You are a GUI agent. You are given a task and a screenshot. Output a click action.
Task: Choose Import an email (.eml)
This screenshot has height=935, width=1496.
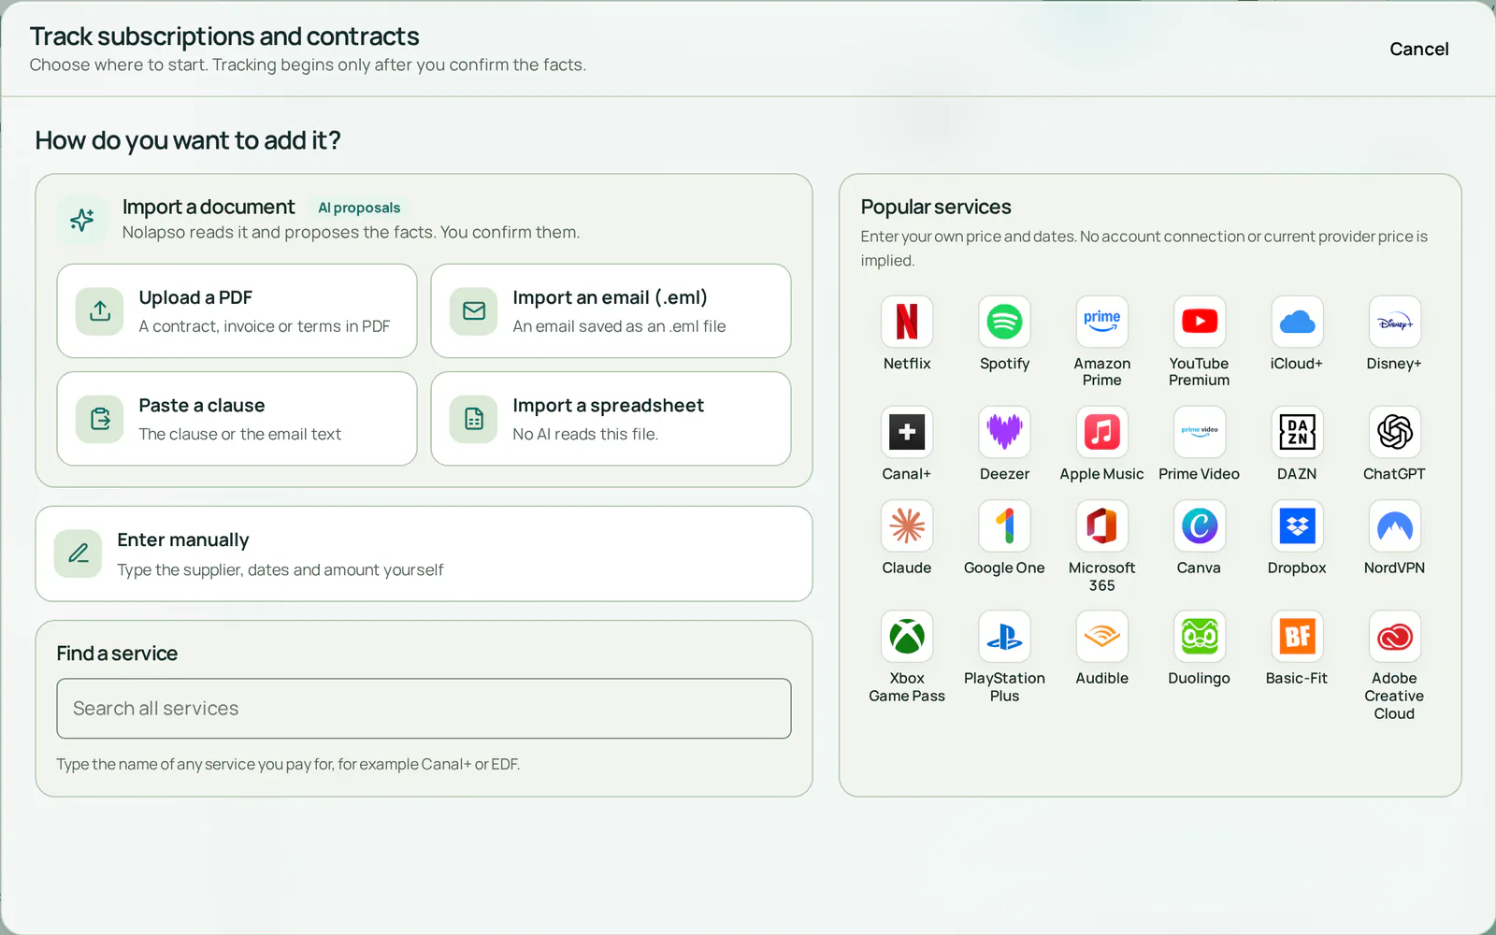tap(611, 310)
